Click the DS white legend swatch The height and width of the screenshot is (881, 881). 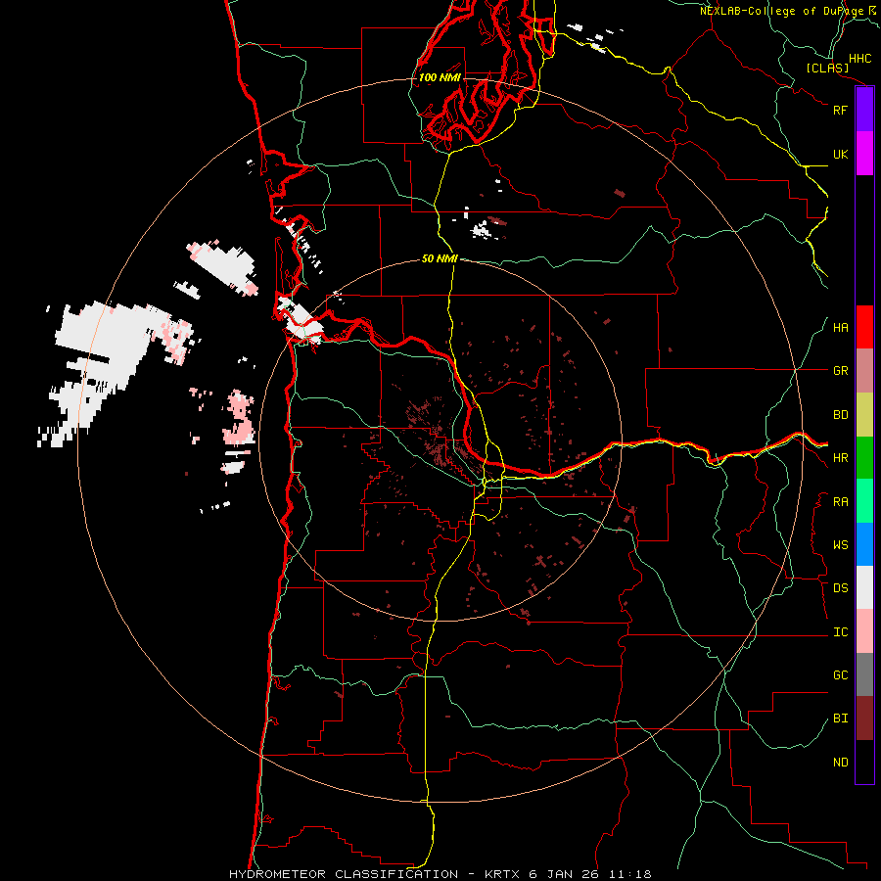[864, 587]
